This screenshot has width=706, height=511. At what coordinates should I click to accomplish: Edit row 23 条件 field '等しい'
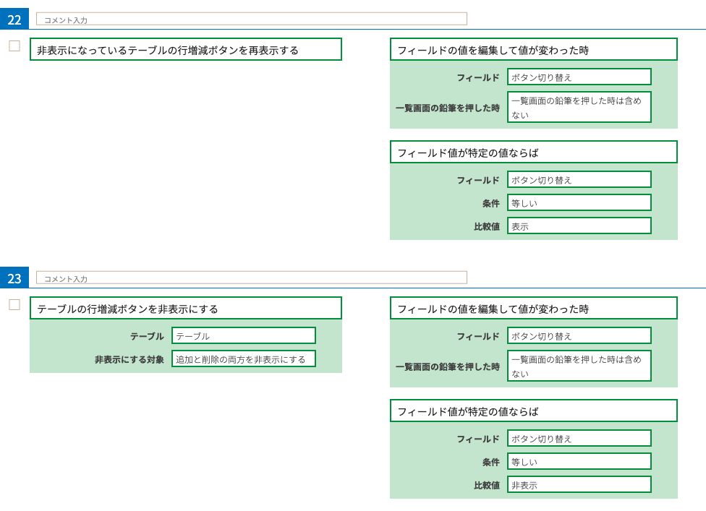pos(579,461)
